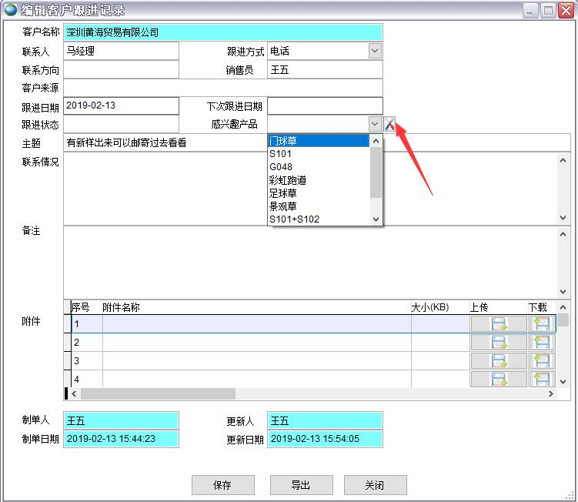Screen dimensions: 578x502
Task: Click the 跟进日期 field 2019-02-13
Action: click(122, 105)
